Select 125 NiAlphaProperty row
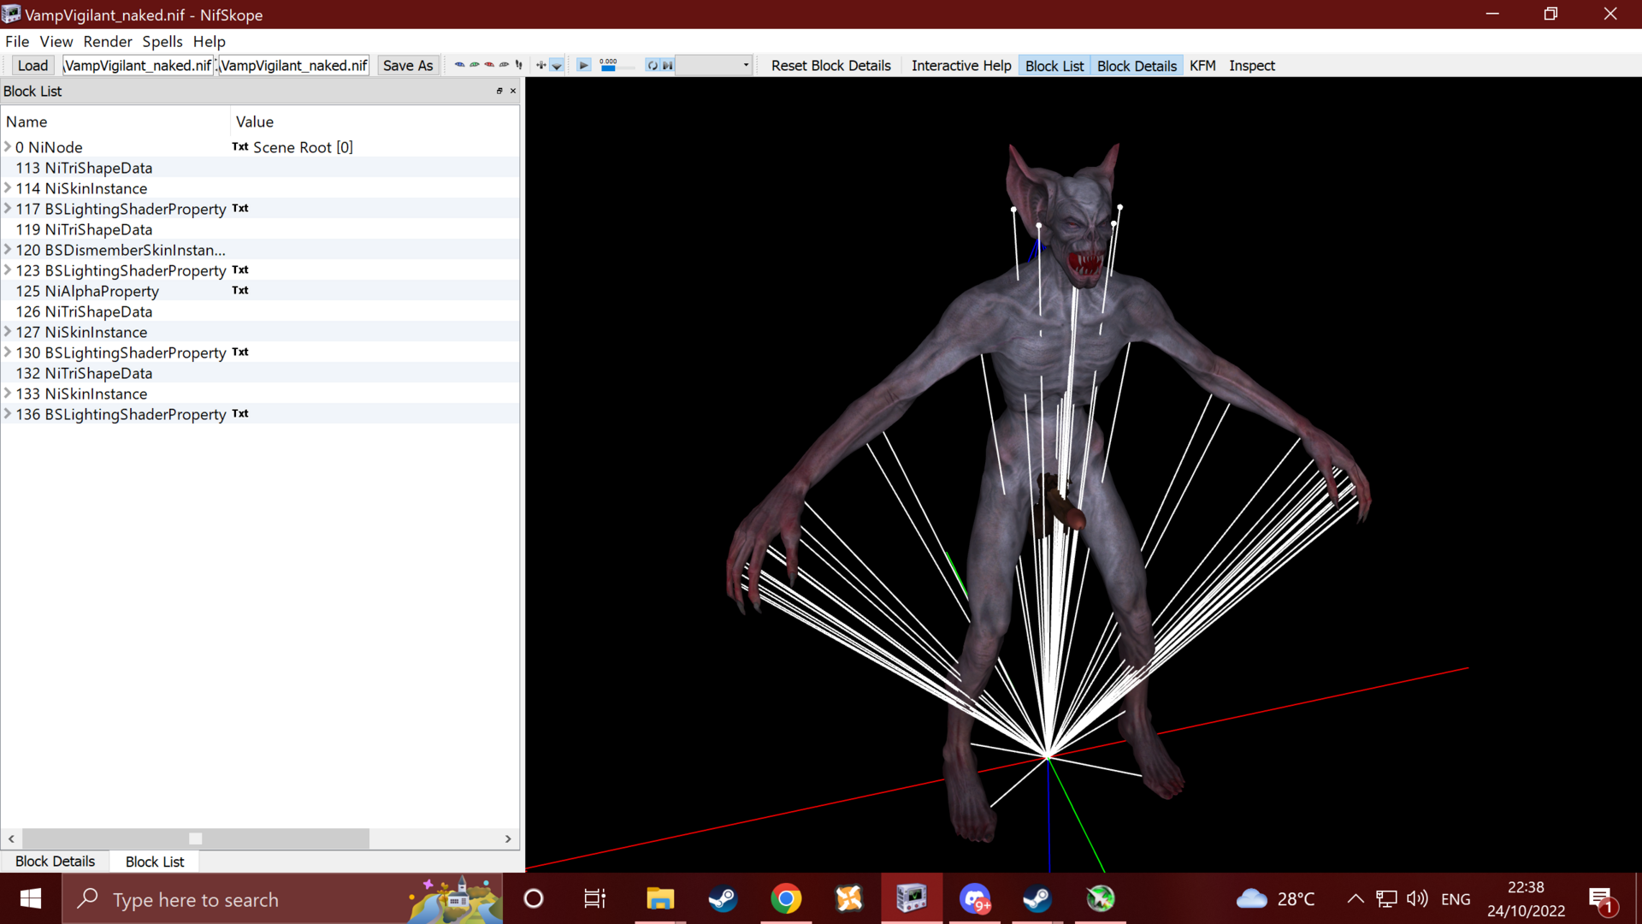The image size is (1642, 924). point(260,291)
